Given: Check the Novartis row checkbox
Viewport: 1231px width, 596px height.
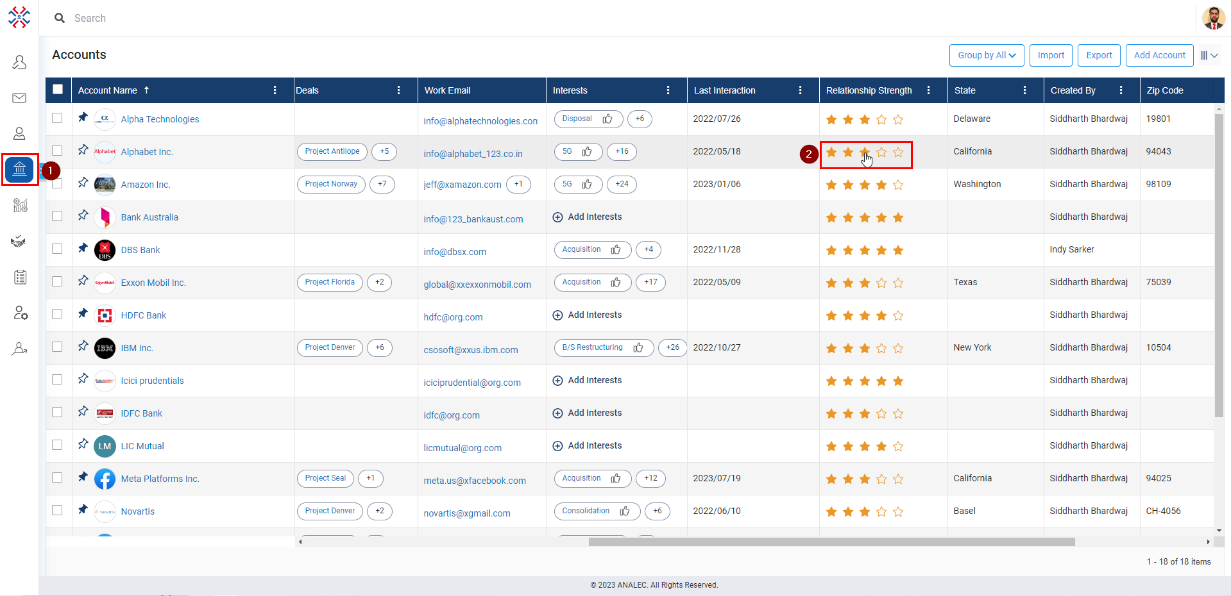Looking at the screenshot, I should pyautogui.click(x=57, y=510).
